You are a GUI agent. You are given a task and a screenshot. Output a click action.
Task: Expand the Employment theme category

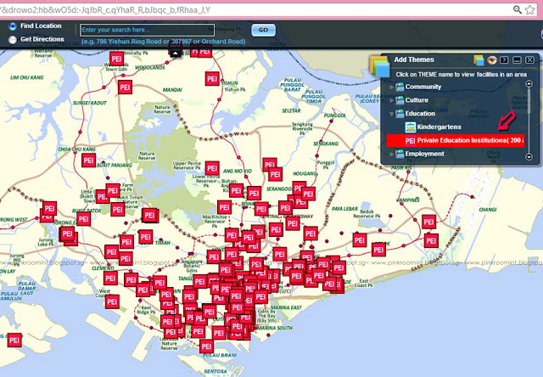[392, 154]
